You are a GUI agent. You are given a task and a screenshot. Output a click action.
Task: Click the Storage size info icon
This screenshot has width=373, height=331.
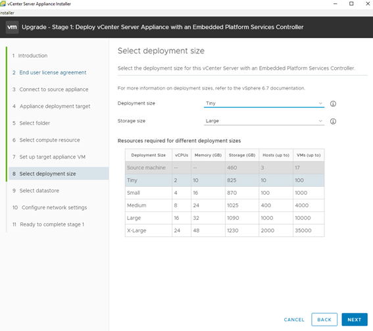point(333,121)
